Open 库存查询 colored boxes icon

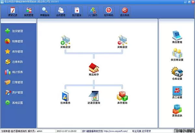123,98
